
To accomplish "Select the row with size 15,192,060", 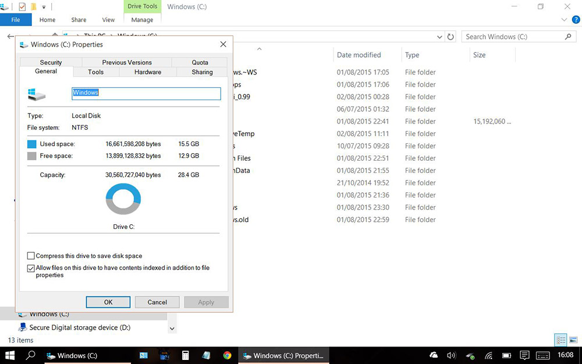I will tap(374, 122).
